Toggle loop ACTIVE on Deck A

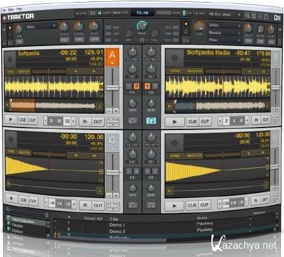pyautogui.click(x=113, y=119)
